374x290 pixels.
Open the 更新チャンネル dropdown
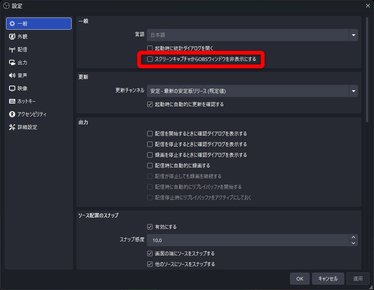coord(353,91)
